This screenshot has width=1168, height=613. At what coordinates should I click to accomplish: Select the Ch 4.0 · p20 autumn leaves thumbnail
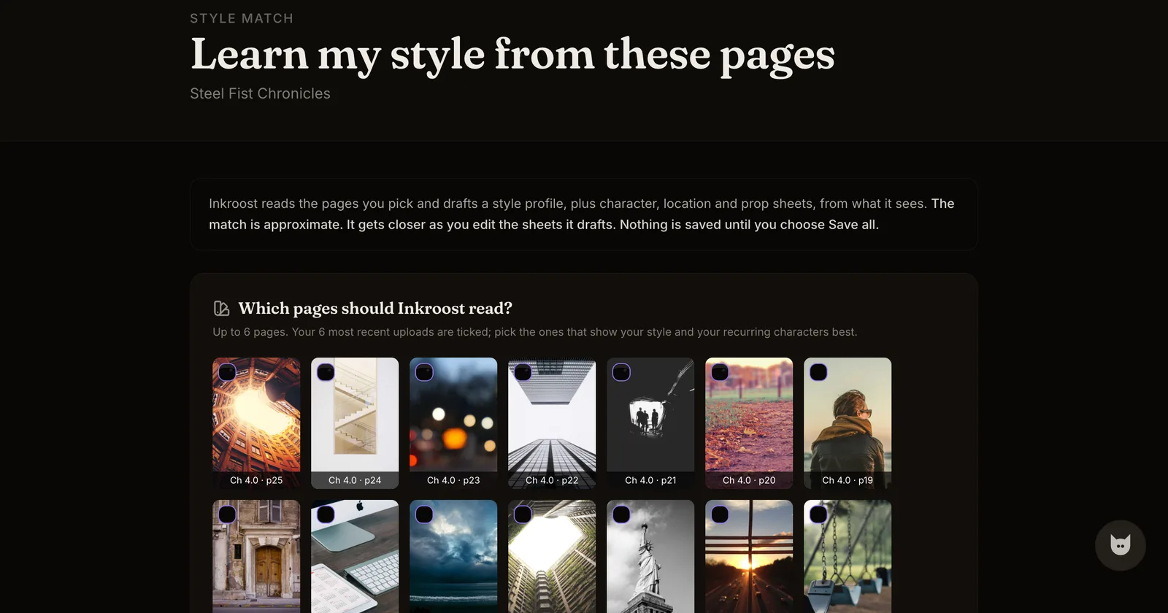pyautogui.click(x=749, y=423)
